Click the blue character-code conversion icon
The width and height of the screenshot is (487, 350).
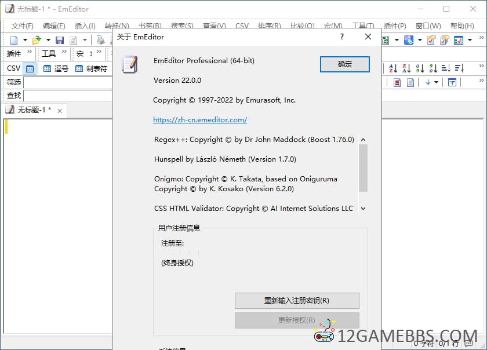[x=408, y=40]
